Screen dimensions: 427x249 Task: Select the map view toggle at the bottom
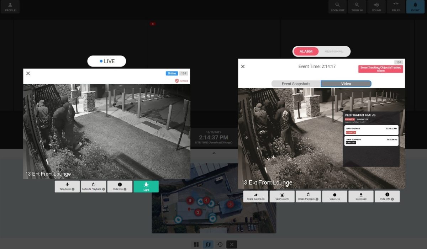[208, 244]
